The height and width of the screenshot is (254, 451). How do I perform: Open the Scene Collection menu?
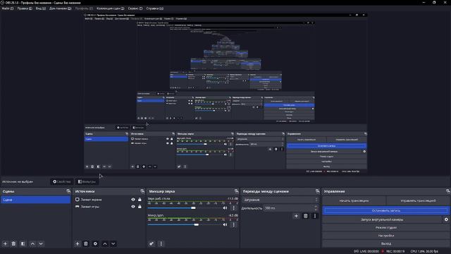coord(111,8)
